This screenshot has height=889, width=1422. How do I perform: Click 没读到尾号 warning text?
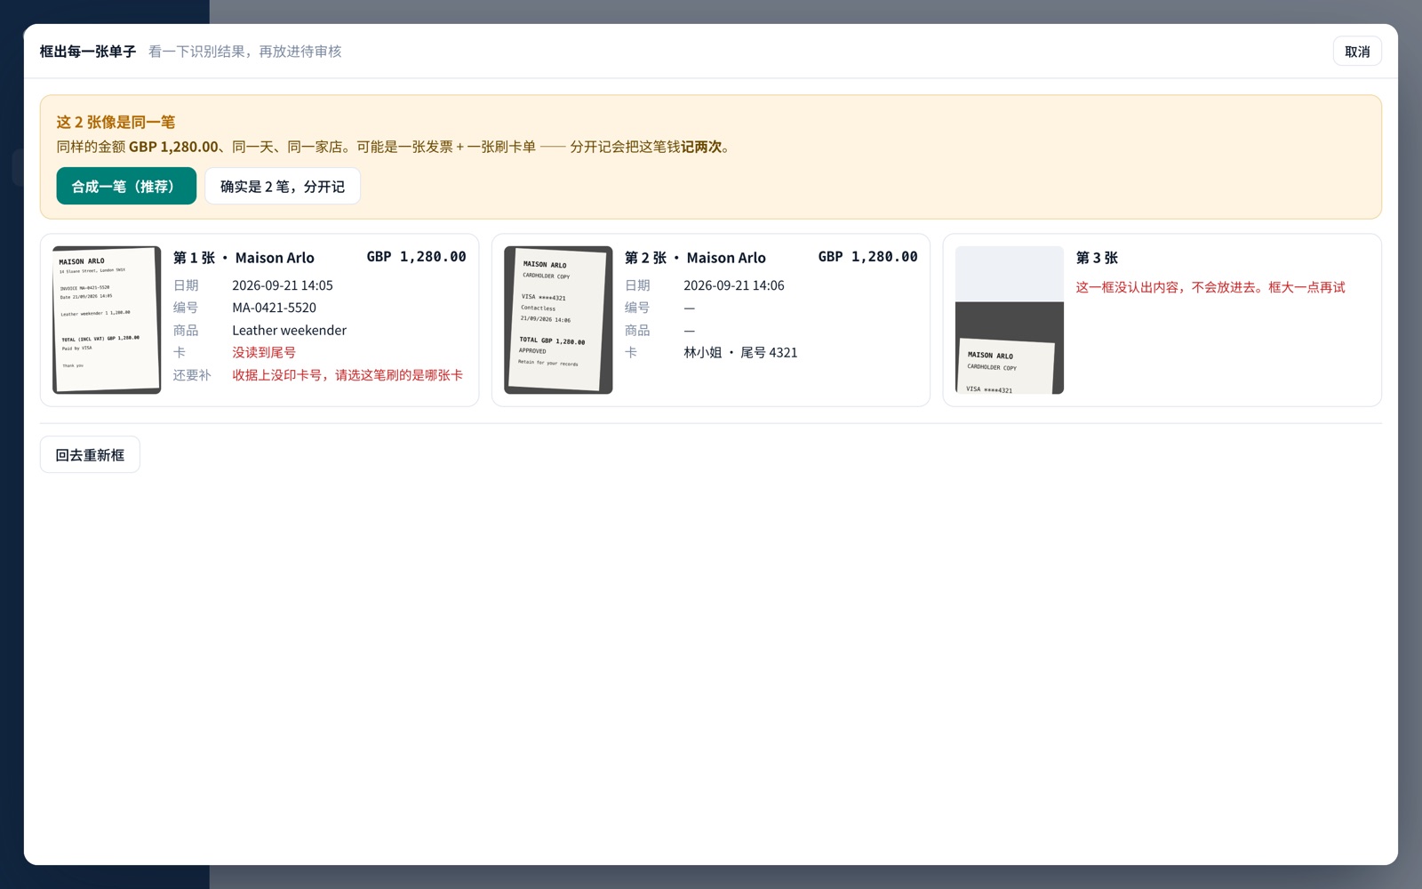click(x=264, y=352)
